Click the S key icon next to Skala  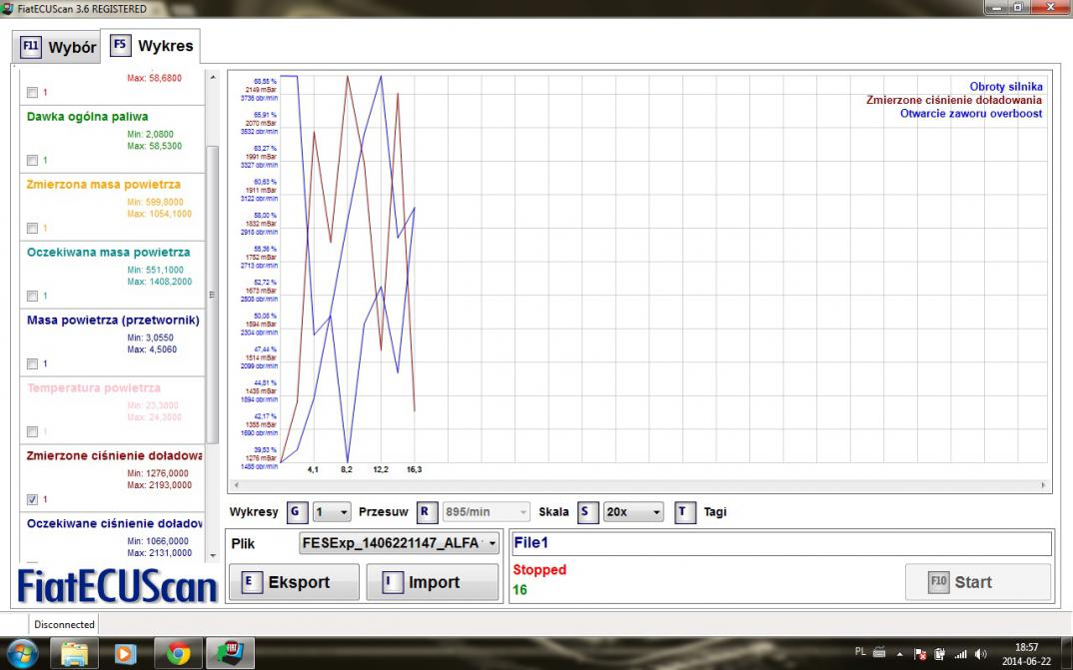(x=587, y=511)
